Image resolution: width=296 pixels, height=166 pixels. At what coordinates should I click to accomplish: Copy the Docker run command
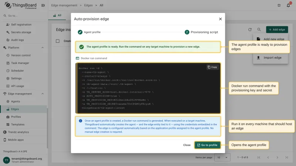pos(212,67)
